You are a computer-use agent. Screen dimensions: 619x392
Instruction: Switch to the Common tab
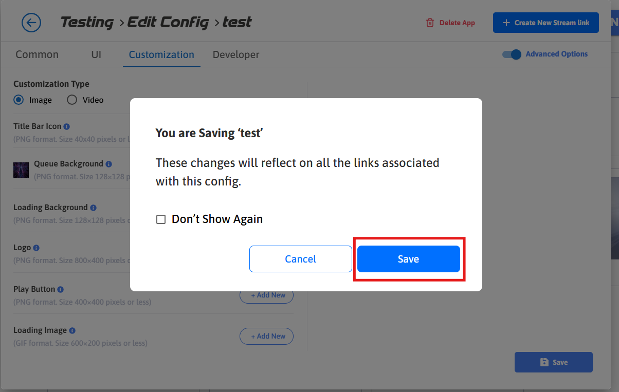point(37,54)
